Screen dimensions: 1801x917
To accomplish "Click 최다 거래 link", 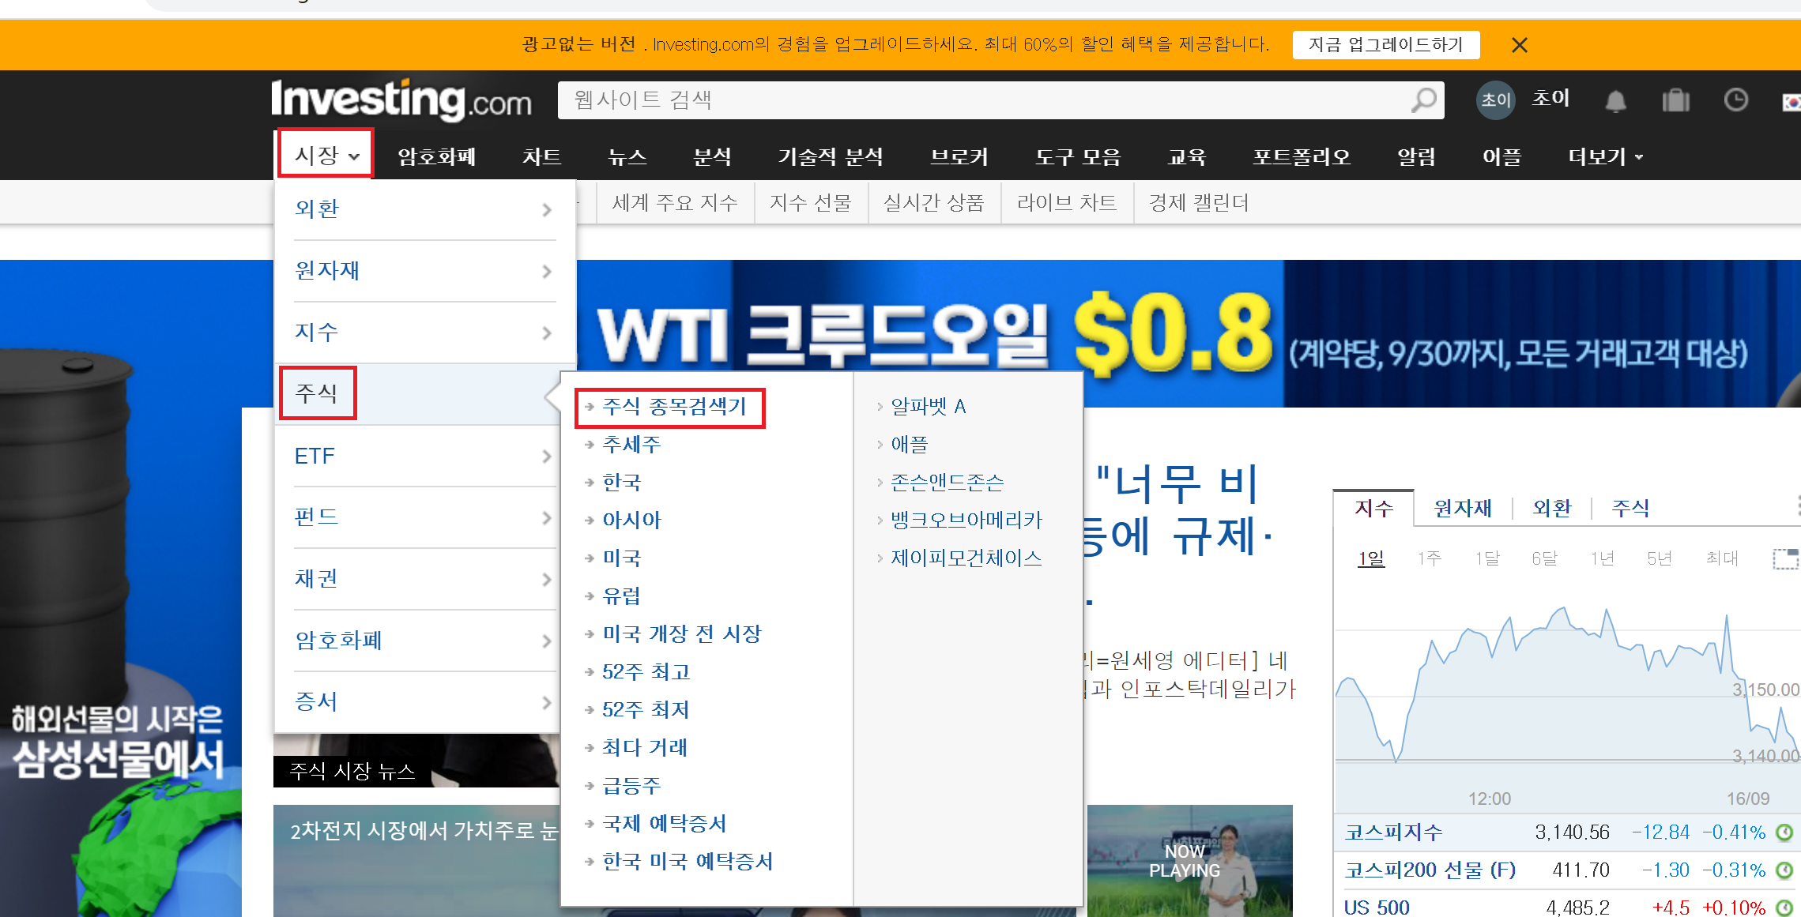I will click(x=645, y=748).
